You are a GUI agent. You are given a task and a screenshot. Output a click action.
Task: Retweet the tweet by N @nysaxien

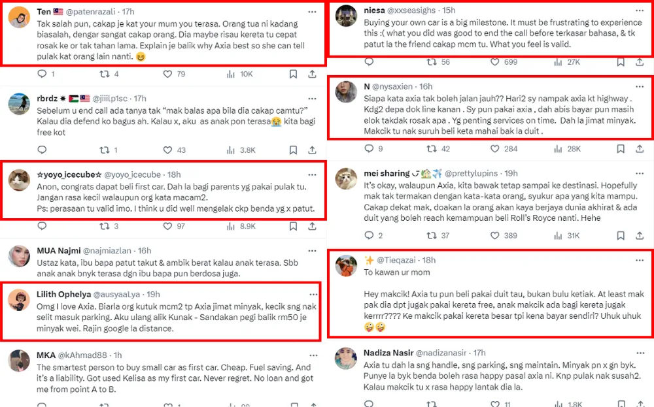click(431, 149)
